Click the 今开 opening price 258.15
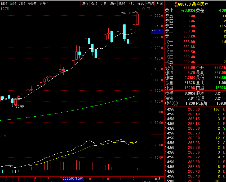The image size is (226, 182). click(220, 67)
